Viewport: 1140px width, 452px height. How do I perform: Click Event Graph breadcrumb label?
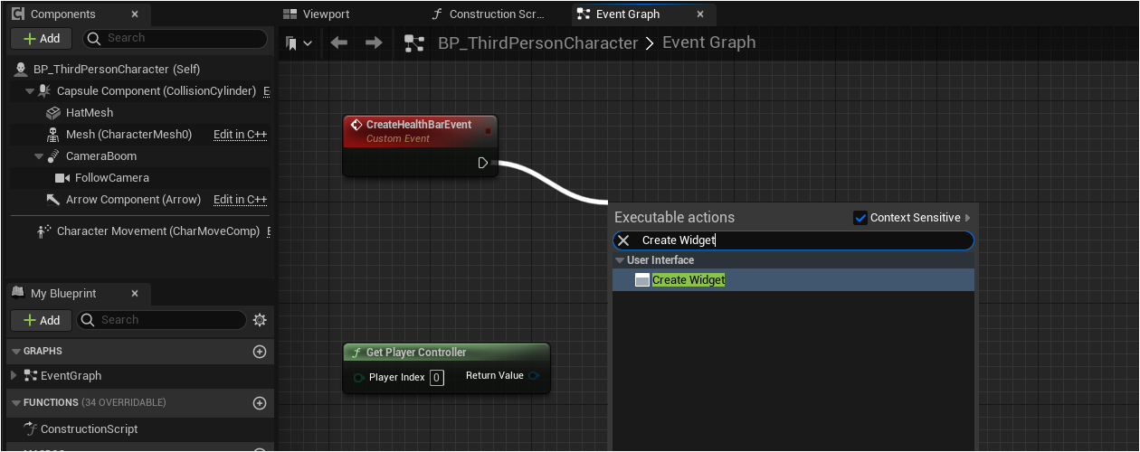tap(708, 42)
